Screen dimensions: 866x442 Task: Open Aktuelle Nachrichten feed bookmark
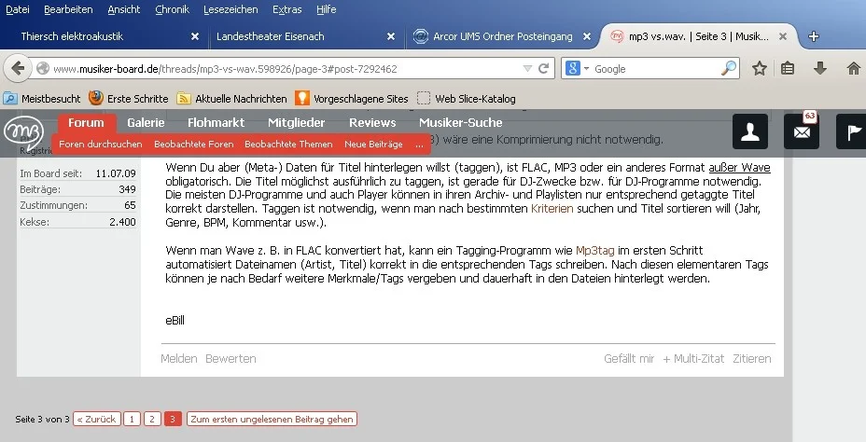232,99
